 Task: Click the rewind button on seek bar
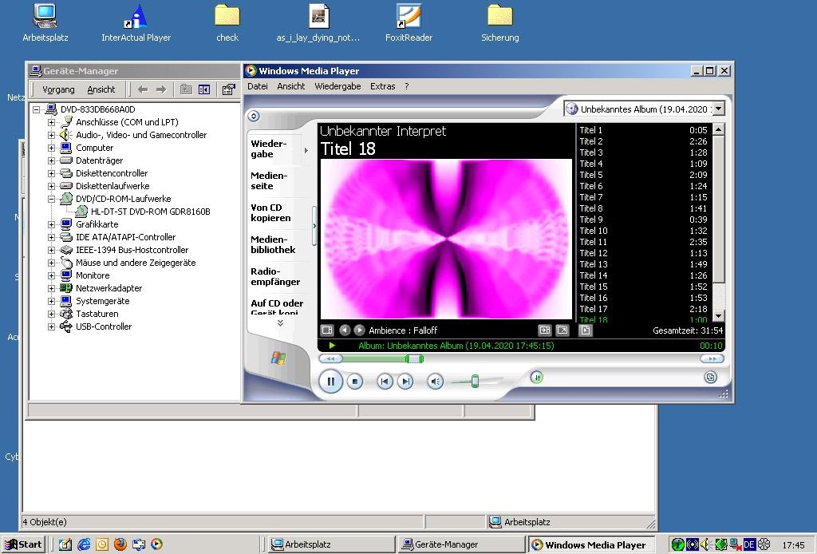point(331,358)
